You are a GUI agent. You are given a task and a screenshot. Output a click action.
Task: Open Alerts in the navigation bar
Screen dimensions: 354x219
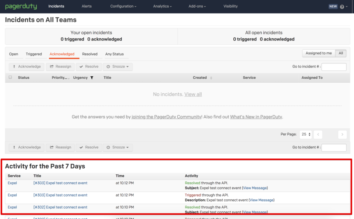pos(86,6)
